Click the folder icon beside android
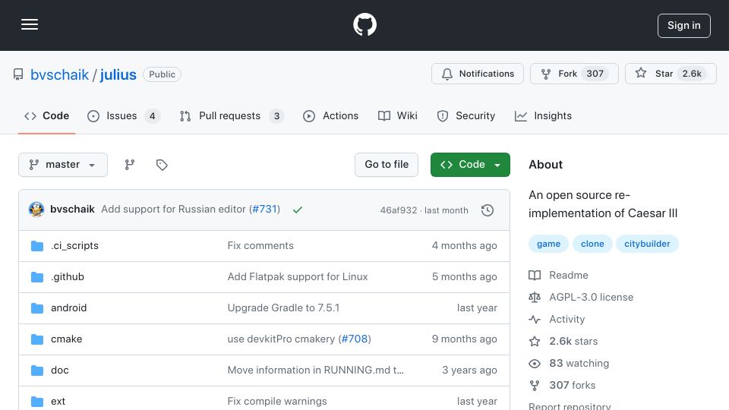Image resolution: width=729 pixels, height=410 pixels. click(37, 307)
